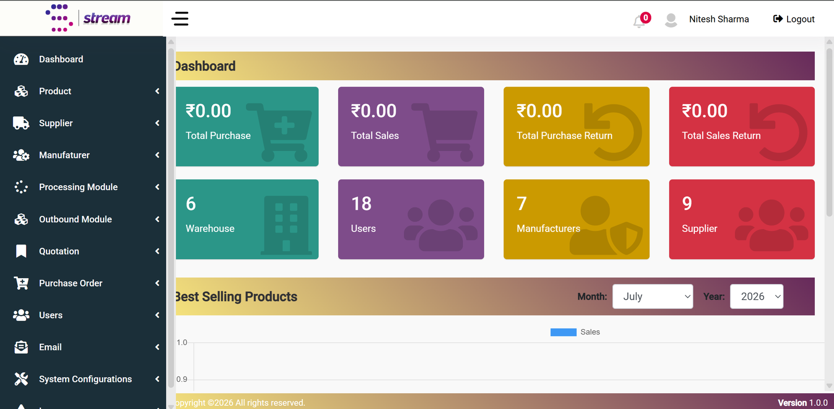Image resolution: width=834 pixels, height=409 pixels.
Task: Open the notifications bell icon
Action: point(639,22)
